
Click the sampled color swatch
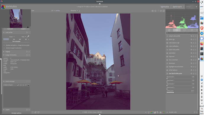coord(6,39)
